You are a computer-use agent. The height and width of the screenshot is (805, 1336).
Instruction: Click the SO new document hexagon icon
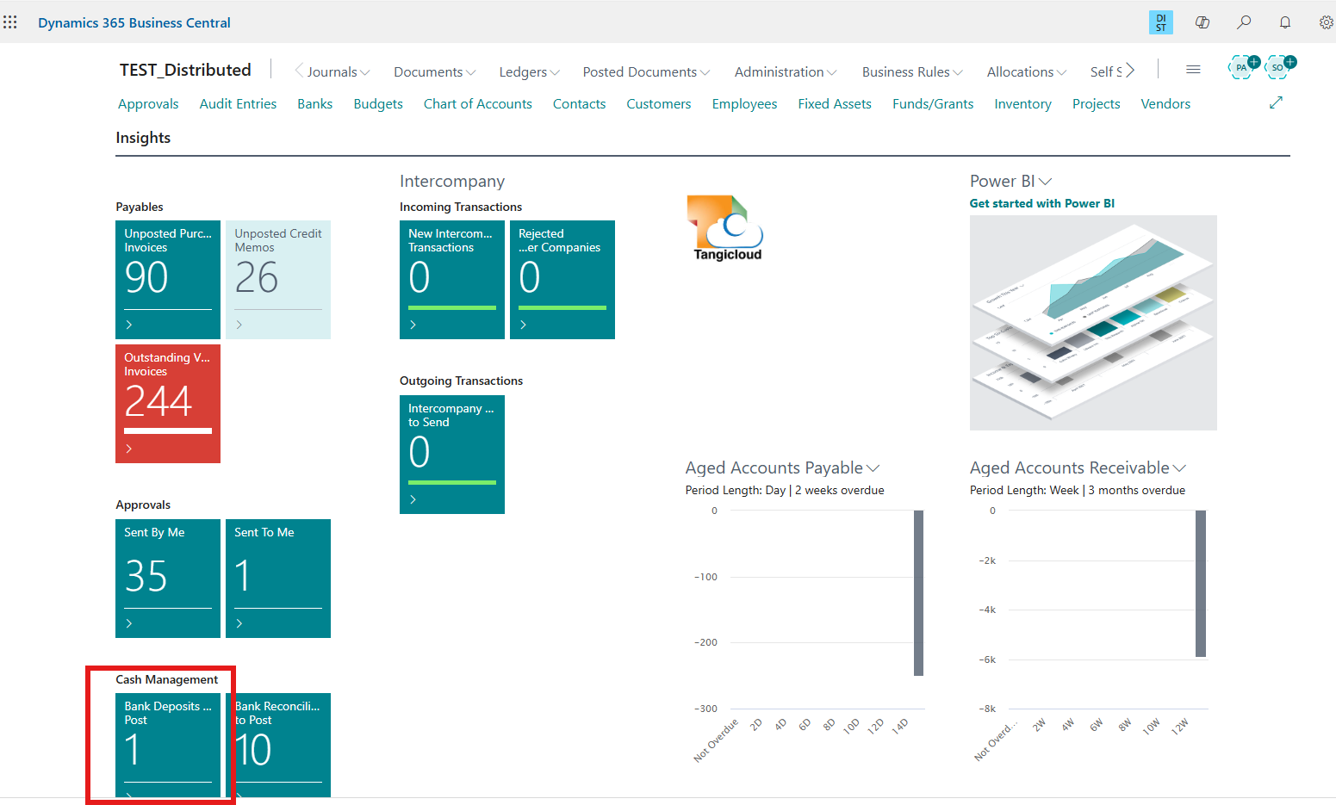click(1279, 66)
